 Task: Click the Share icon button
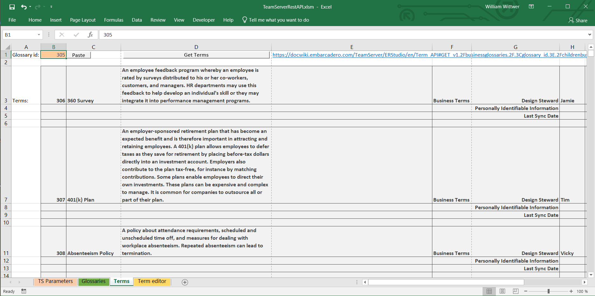point(578,20)
